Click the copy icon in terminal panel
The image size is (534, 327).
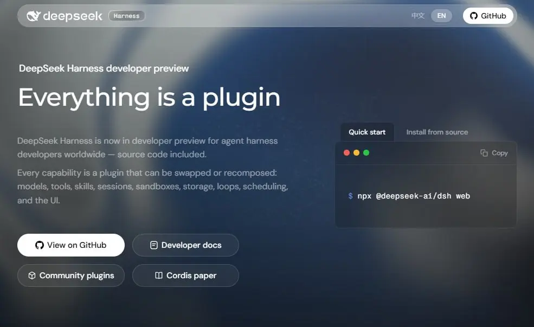(x=484, y=153)
